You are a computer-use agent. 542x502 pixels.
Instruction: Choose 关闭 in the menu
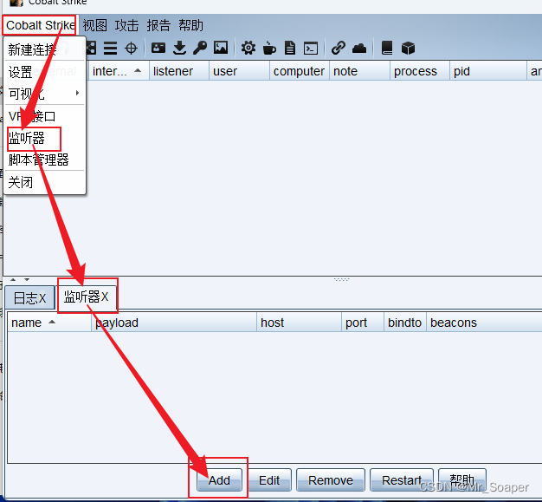tap(45, 182)
